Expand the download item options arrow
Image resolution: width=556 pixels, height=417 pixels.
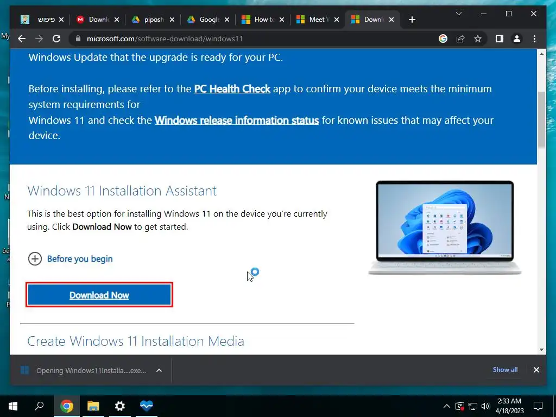coord(159,370)
